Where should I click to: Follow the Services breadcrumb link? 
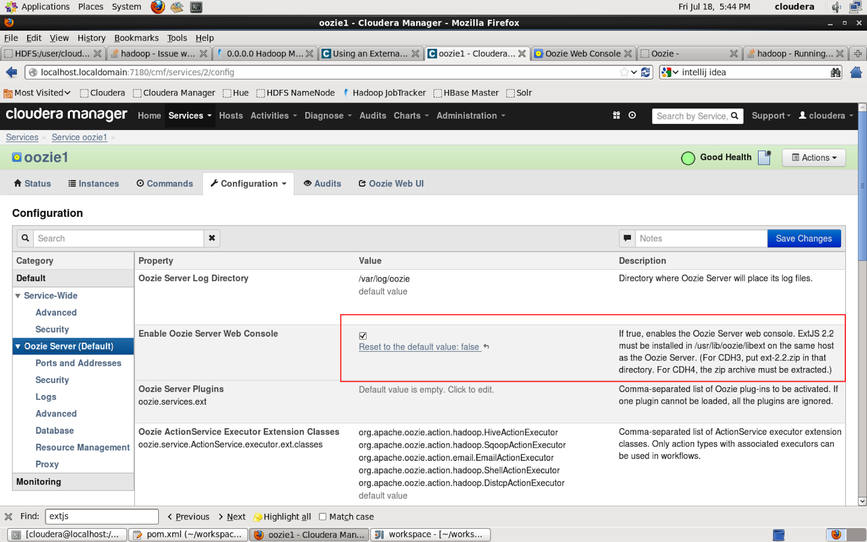(22, 137)
